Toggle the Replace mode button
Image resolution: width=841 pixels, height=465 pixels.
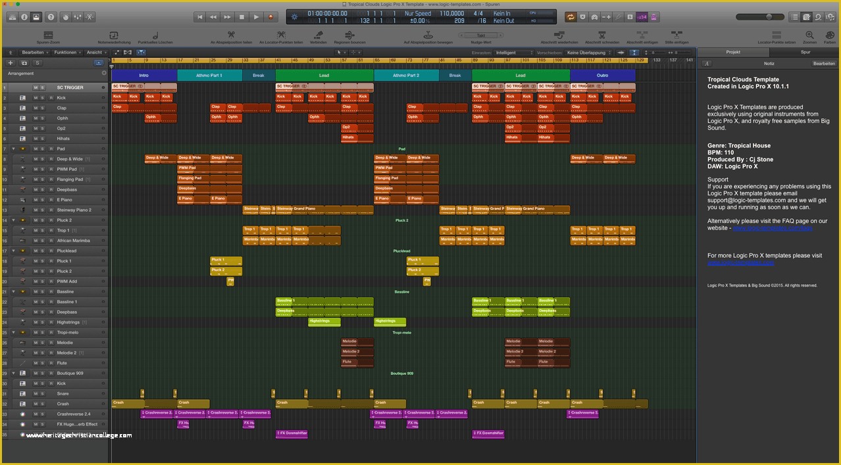pos(582,16)
